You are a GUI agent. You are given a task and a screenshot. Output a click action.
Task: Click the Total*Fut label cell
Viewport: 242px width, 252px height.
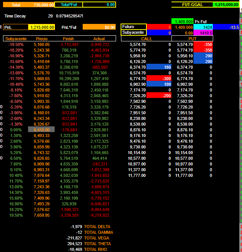[x=69, y=5]
